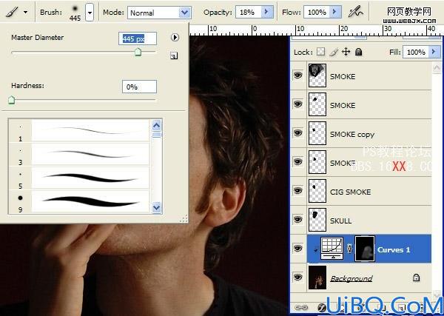Hide the SMOKE copy layer

(x=297, y=132)
